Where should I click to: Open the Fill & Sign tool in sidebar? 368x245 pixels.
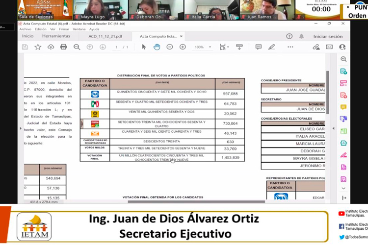(343, 155)
